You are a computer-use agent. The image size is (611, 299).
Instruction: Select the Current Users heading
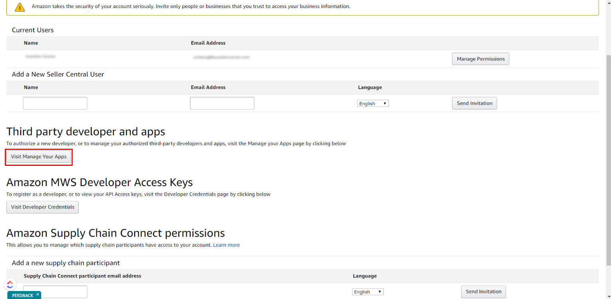click(33, 30)
